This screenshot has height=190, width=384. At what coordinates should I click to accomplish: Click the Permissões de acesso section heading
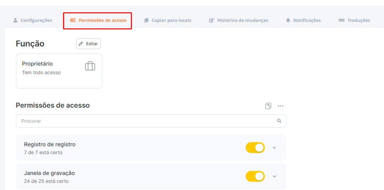pyautogui.click(x=53, y=105)
